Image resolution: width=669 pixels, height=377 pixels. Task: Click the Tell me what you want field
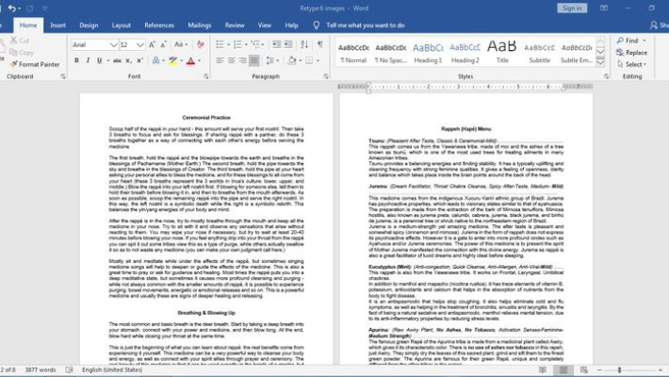(x=365, y=25)
